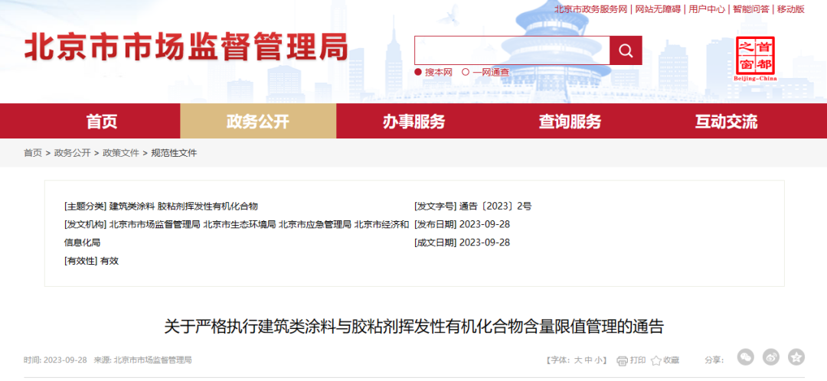Set font size to 小

click(597, 360)
